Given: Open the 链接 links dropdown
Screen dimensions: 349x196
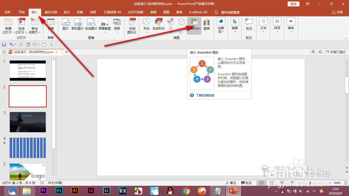Looking at the screenshot, I should click(x=235, y=26).
